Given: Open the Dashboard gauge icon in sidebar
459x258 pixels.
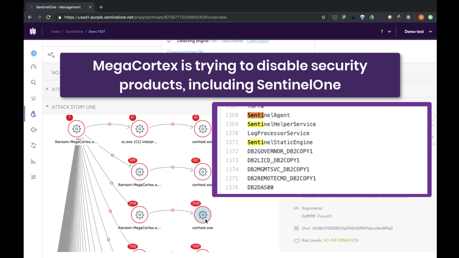Looking at the screenshot, I should (x=33, y=67).
